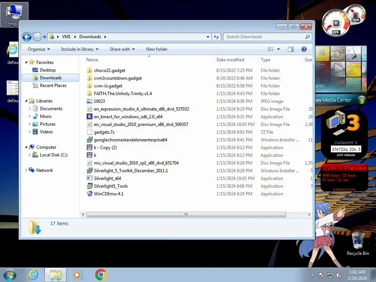Screen dimensions: 376x282
Task: Open Recent Places in navigation pane
Action: pyautogui.click(x=53, y=85)
